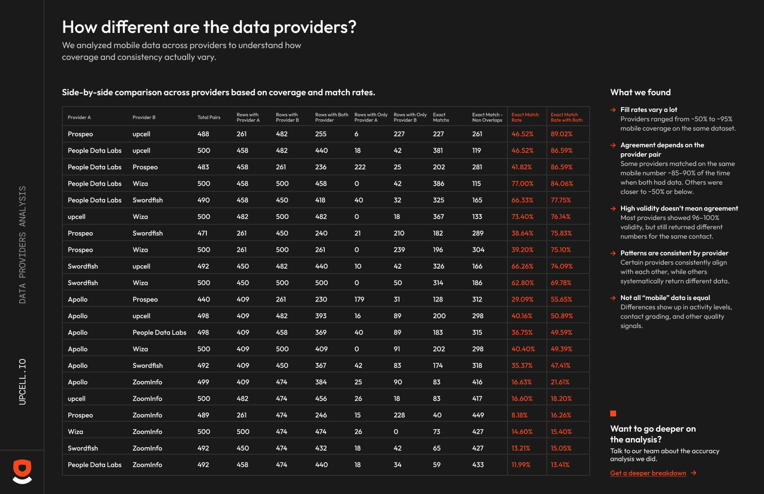
Task: Click the 'Exact Match Rate' column header
Action: tap(525, 117)
